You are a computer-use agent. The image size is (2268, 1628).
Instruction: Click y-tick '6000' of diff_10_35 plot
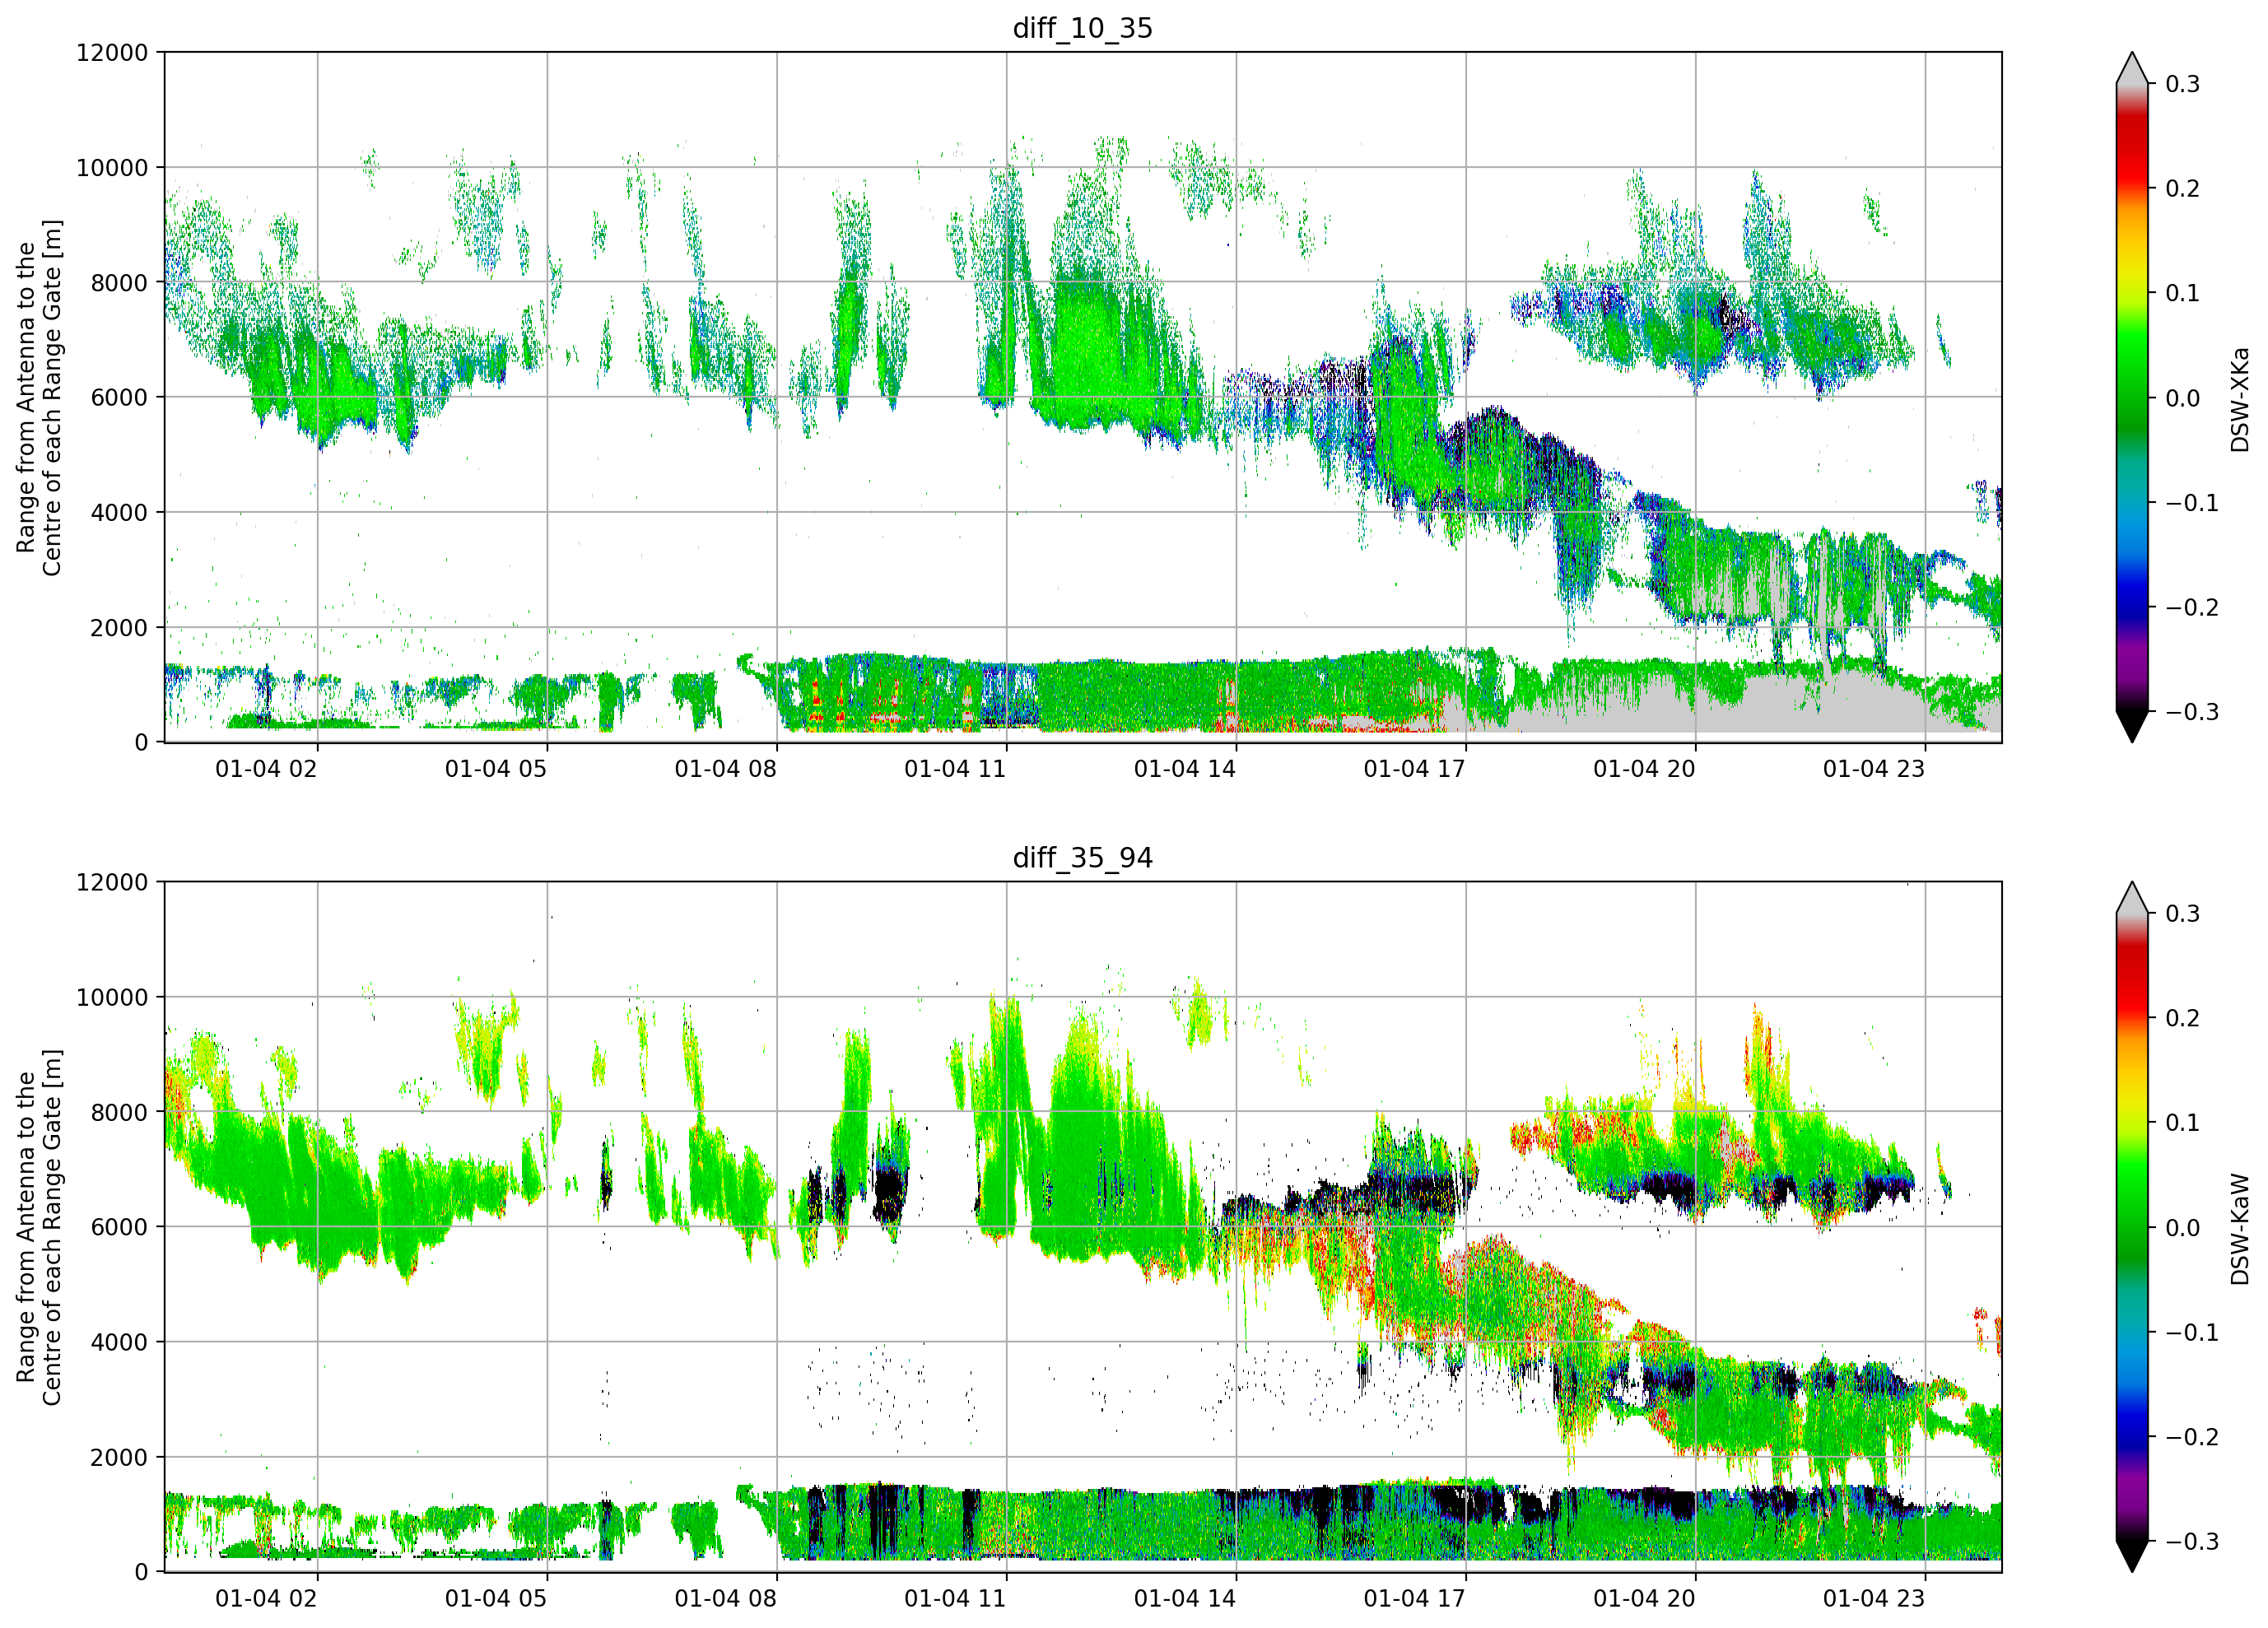119,398
